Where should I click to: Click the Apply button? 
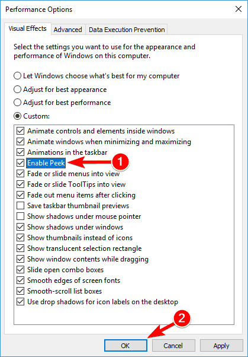[x=221, y=346]
